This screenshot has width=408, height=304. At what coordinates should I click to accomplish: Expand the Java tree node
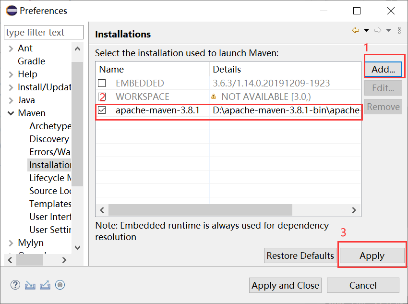[11, 100]
